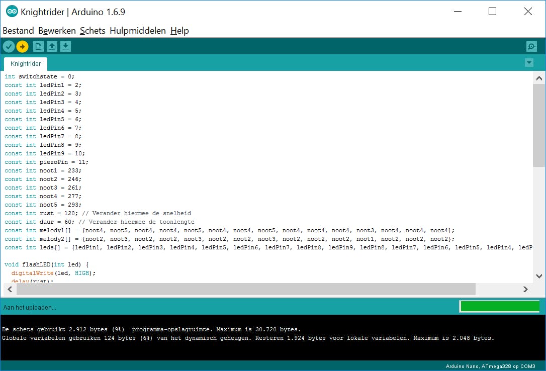Click the 'melody1[]' array declaration line

[229, 230]
